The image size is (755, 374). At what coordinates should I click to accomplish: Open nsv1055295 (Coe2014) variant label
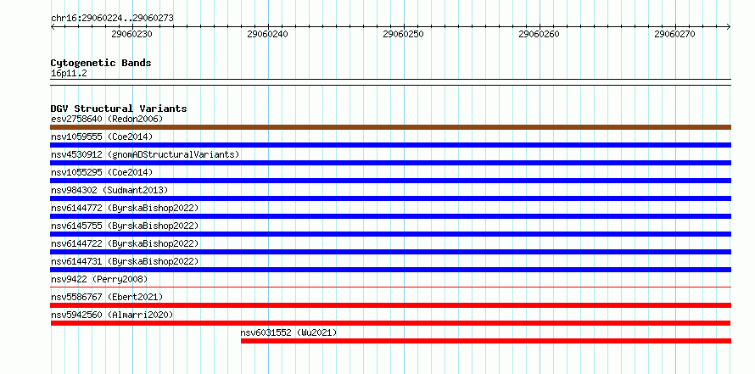pos(102,172)
